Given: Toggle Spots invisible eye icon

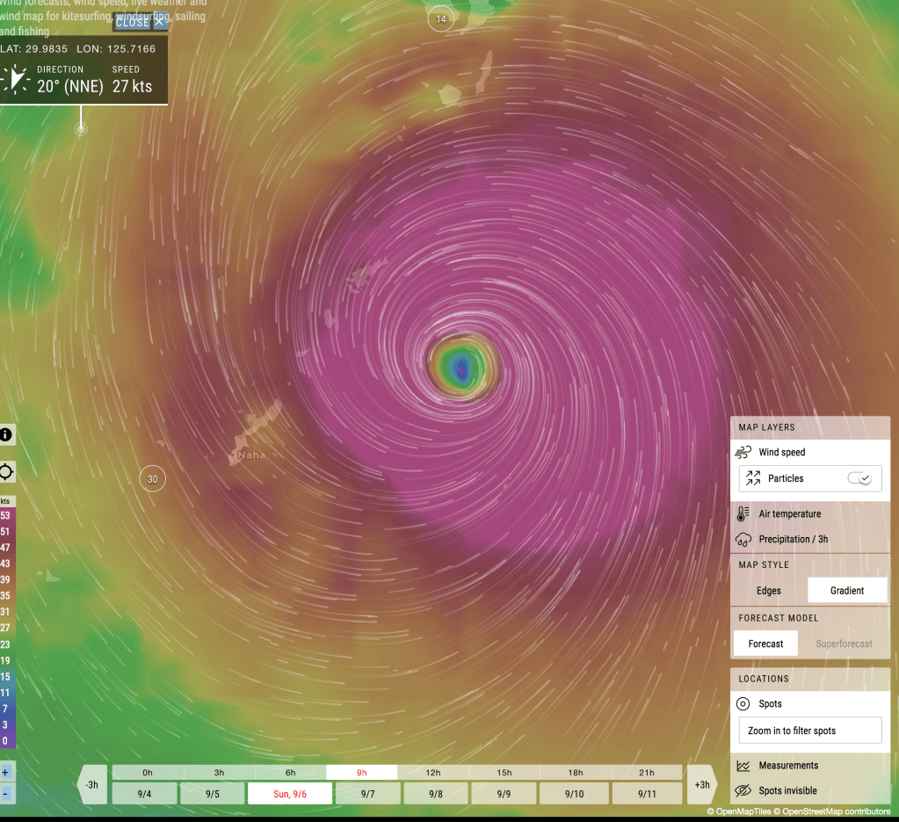Looking at the screenshot, I should coord(743,790).
